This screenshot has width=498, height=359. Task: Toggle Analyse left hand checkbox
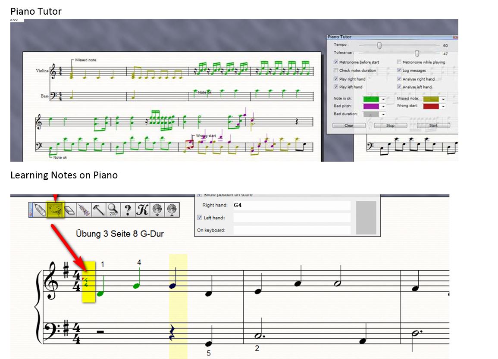point(399,87)
